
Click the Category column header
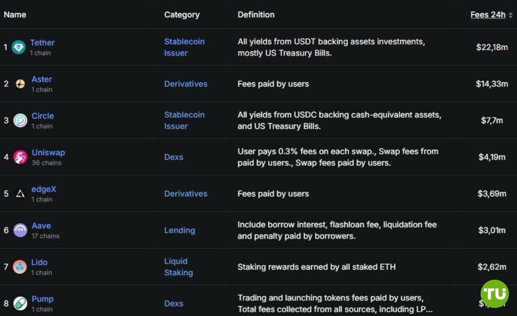[x=182, y=15]
